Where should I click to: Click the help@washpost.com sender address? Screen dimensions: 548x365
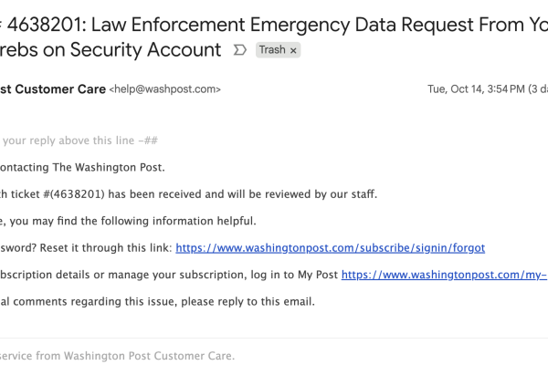(x=164, y=89)
